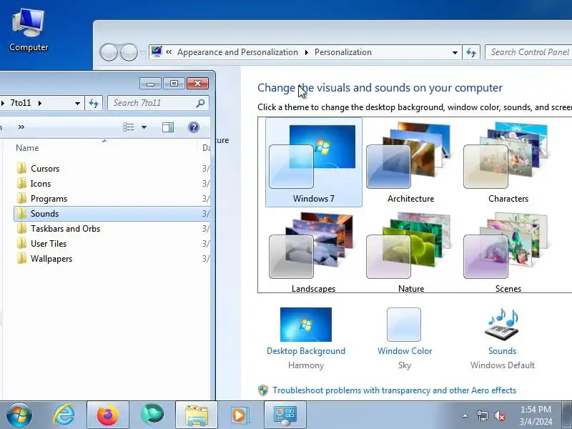The width and height of the screenshot is (572, 429).
Task: Open the Sounds link under piano icon
Action: coord(503,351)
